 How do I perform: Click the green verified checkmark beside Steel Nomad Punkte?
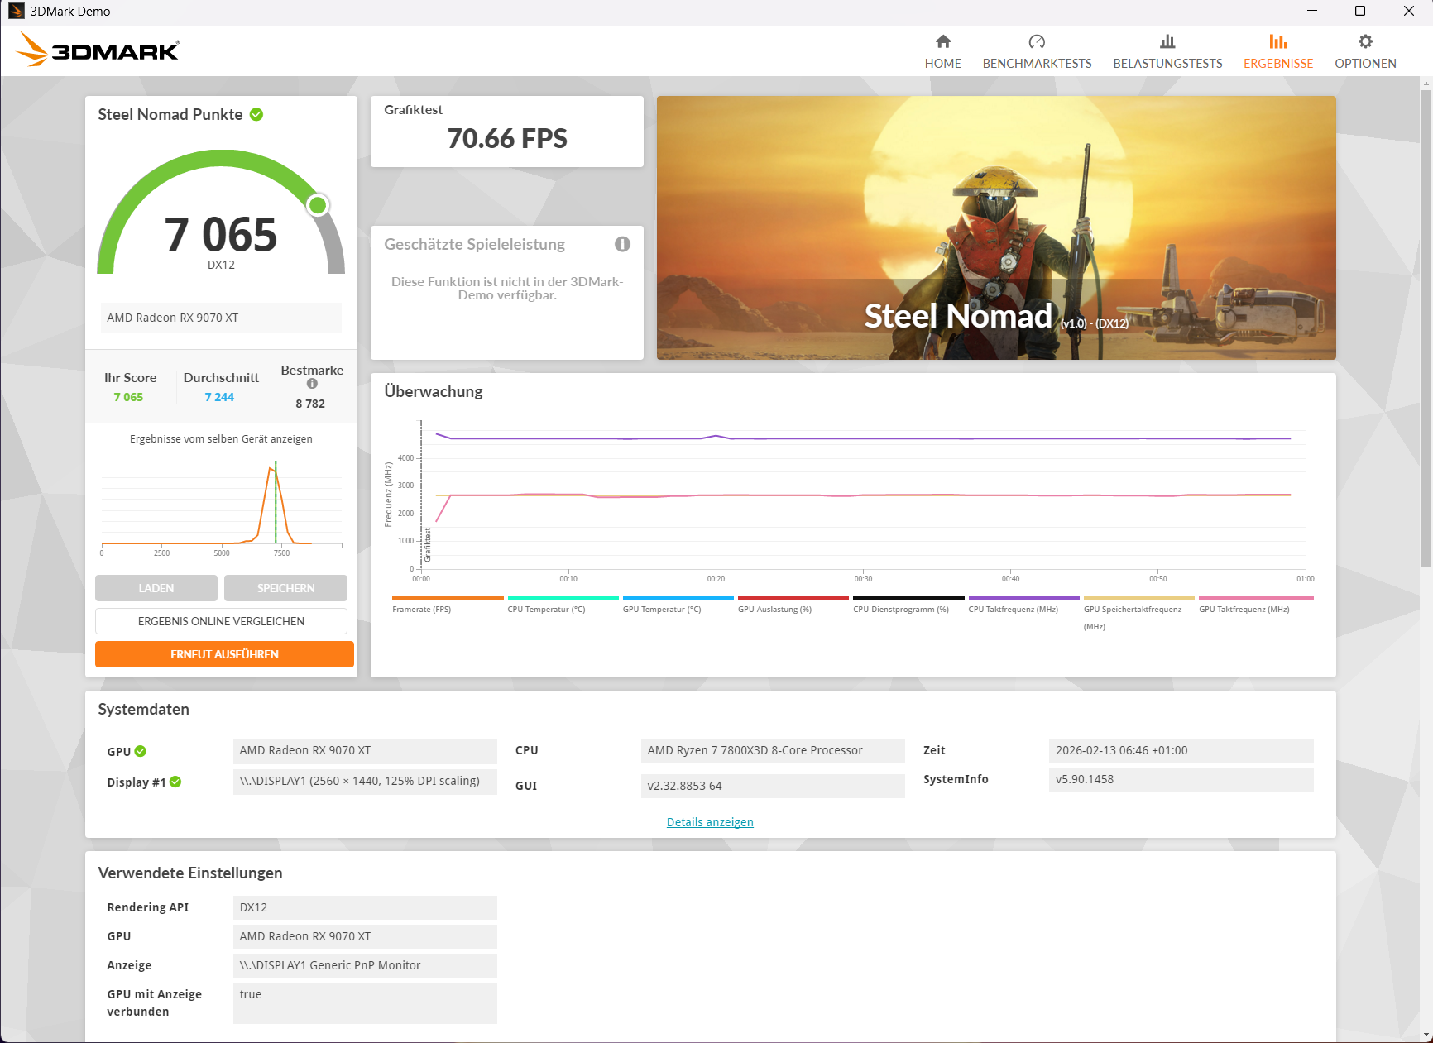256,114
